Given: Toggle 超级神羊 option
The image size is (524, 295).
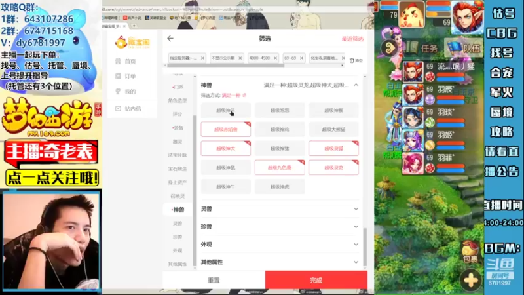Looking at the screenshot, I should point(225,110).
